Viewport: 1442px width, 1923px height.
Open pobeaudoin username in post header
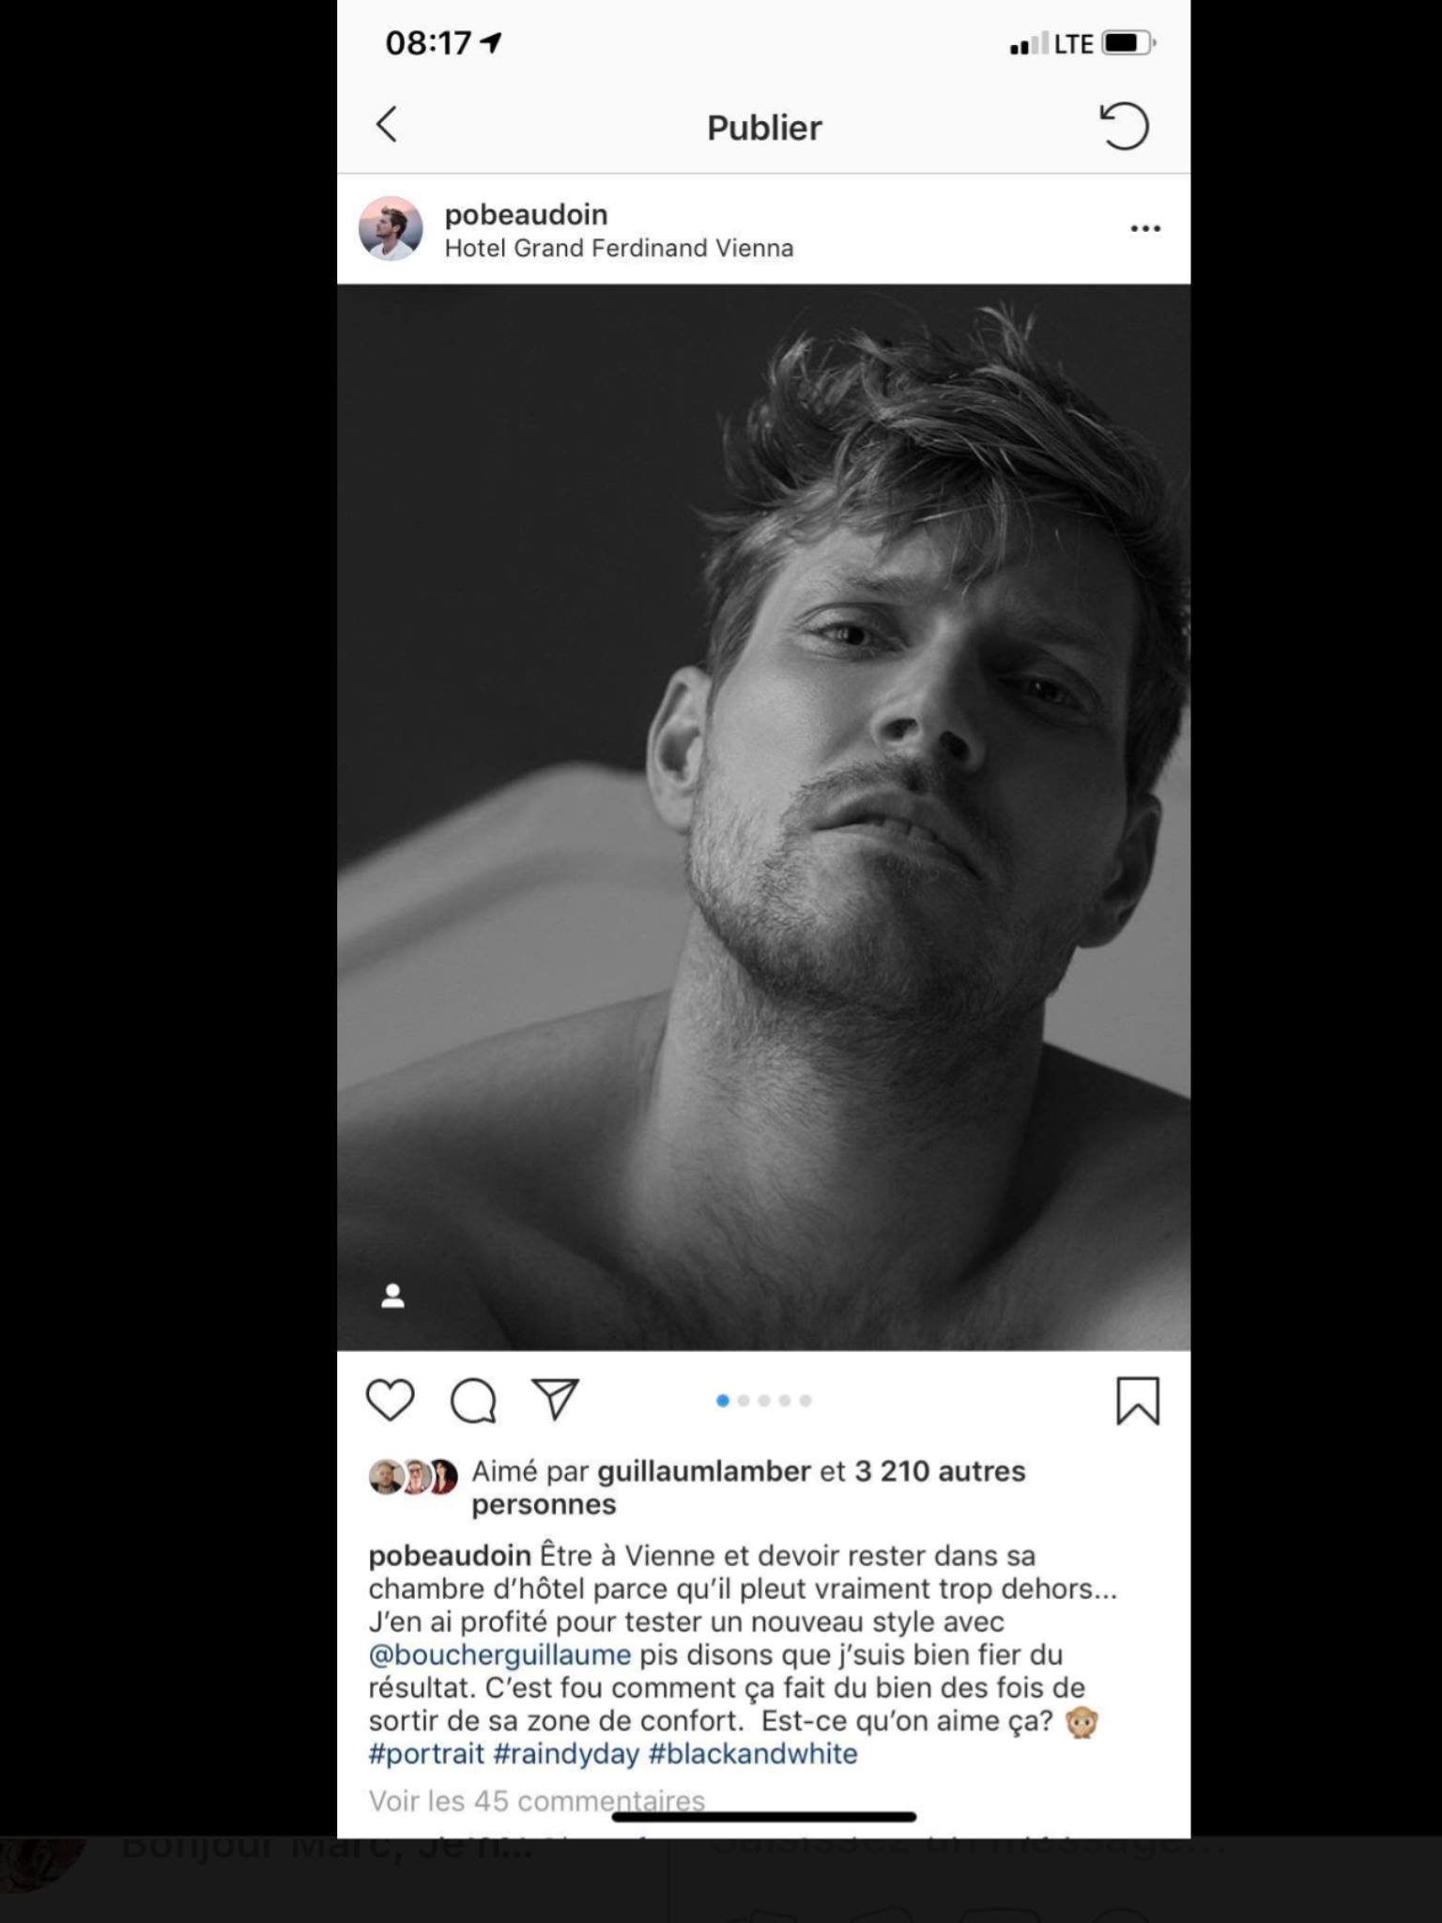click(526, 214)
